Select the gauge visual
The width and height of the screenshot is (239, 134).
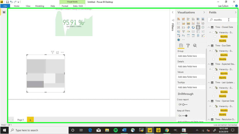tap(188, 32)
